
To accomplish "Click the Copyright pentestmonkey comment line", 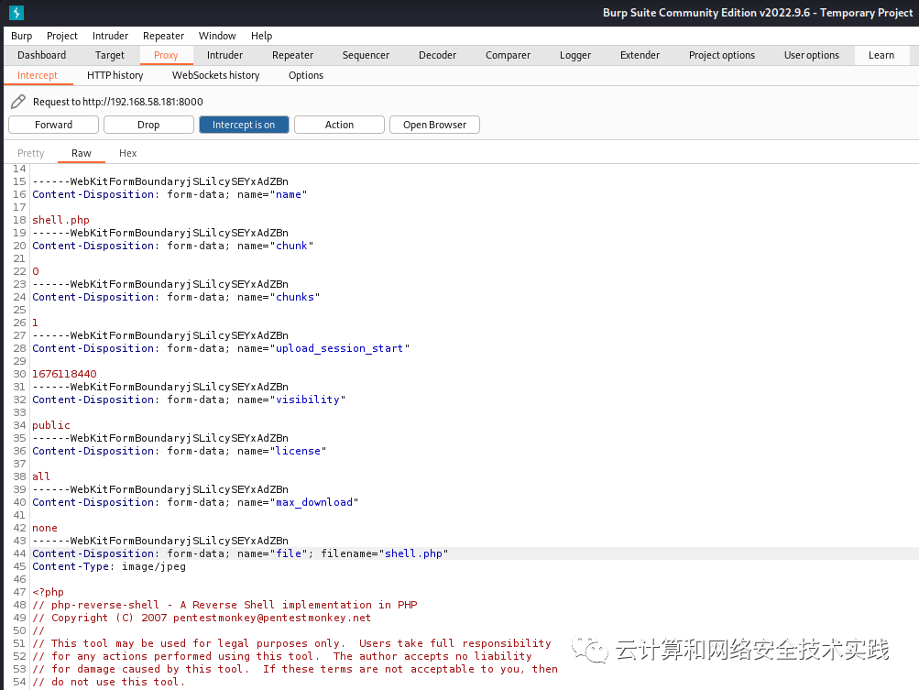I will pos(202,618).
